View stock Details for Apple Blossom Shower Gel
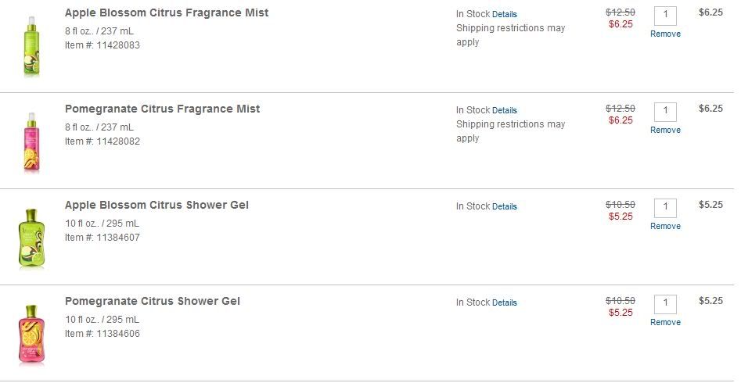 (504, 206)
